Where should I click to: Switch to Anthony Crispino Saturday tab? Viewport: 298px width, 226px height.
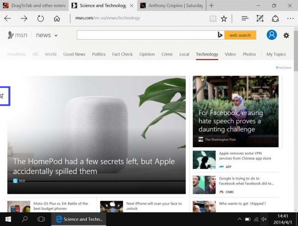(171, 5)
